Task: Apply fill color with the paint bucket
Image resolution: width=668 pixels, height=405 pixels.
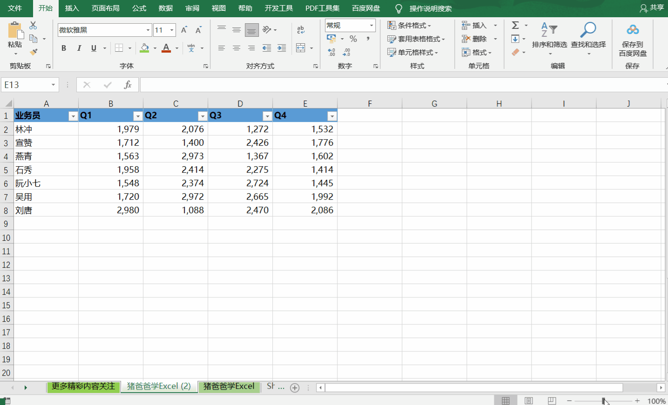Action: pos(145,48)
